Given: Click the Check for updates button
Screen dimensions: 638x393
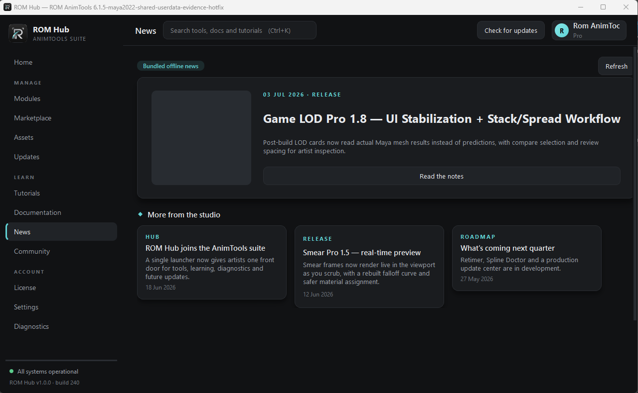Looking at the screenshot, I should tap(511, 30).
